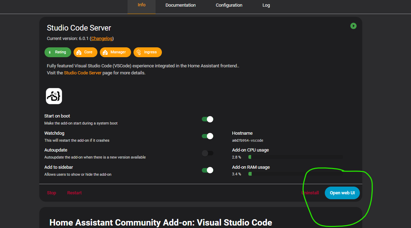Click the green Rating badge
The height and width of the screenshot is (228, 411).
tap(58, 52)
